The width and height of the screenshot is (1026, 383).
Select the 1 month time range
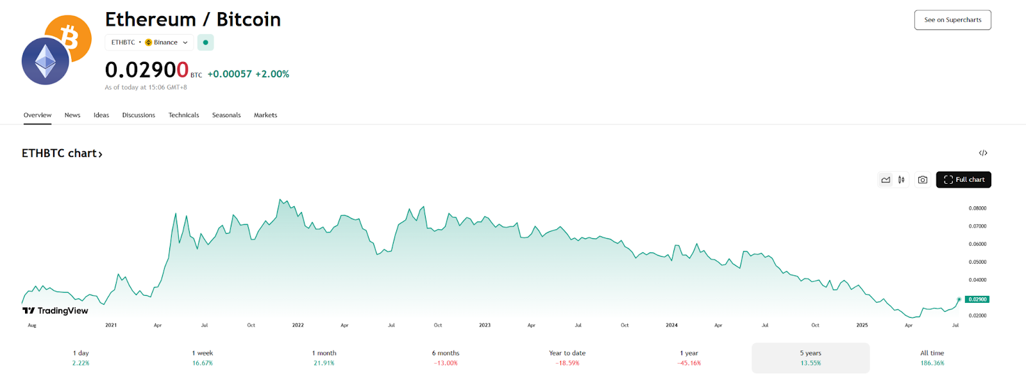click(324, 358)
